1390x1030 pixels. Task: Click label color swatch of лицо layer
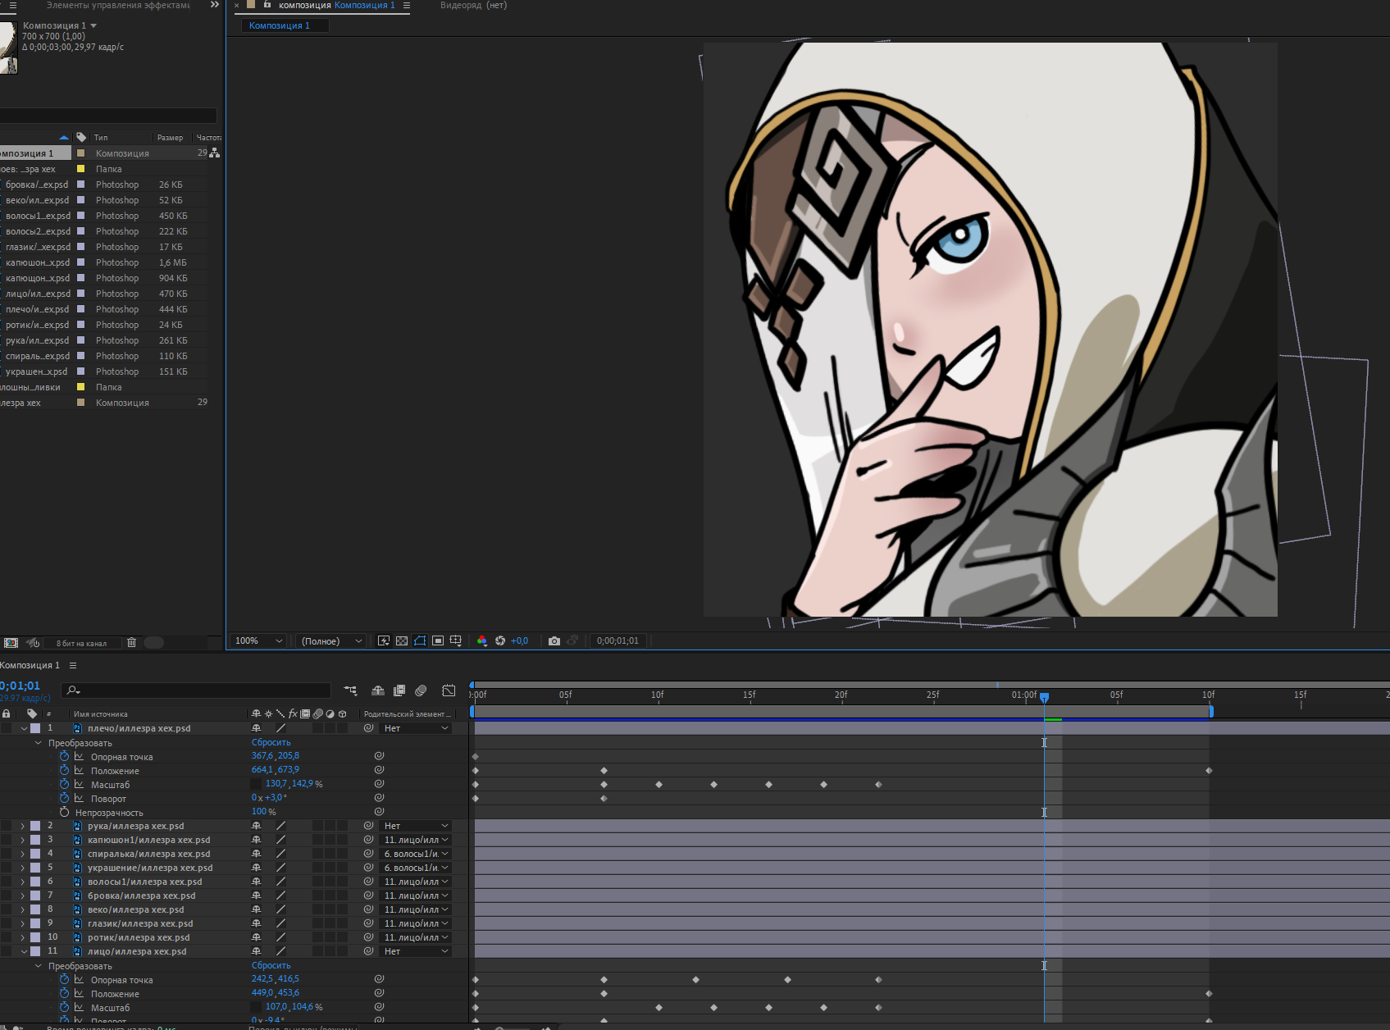35,951
